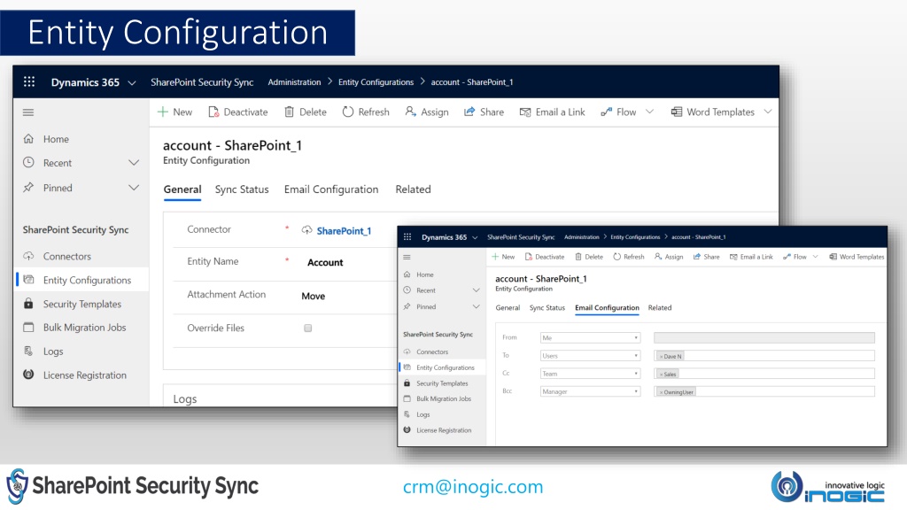This screenshot has width=907, height=510.
Task: Toggle the hamburger menu in the front window
Action: pyautogui.click(x=407, y=258)
